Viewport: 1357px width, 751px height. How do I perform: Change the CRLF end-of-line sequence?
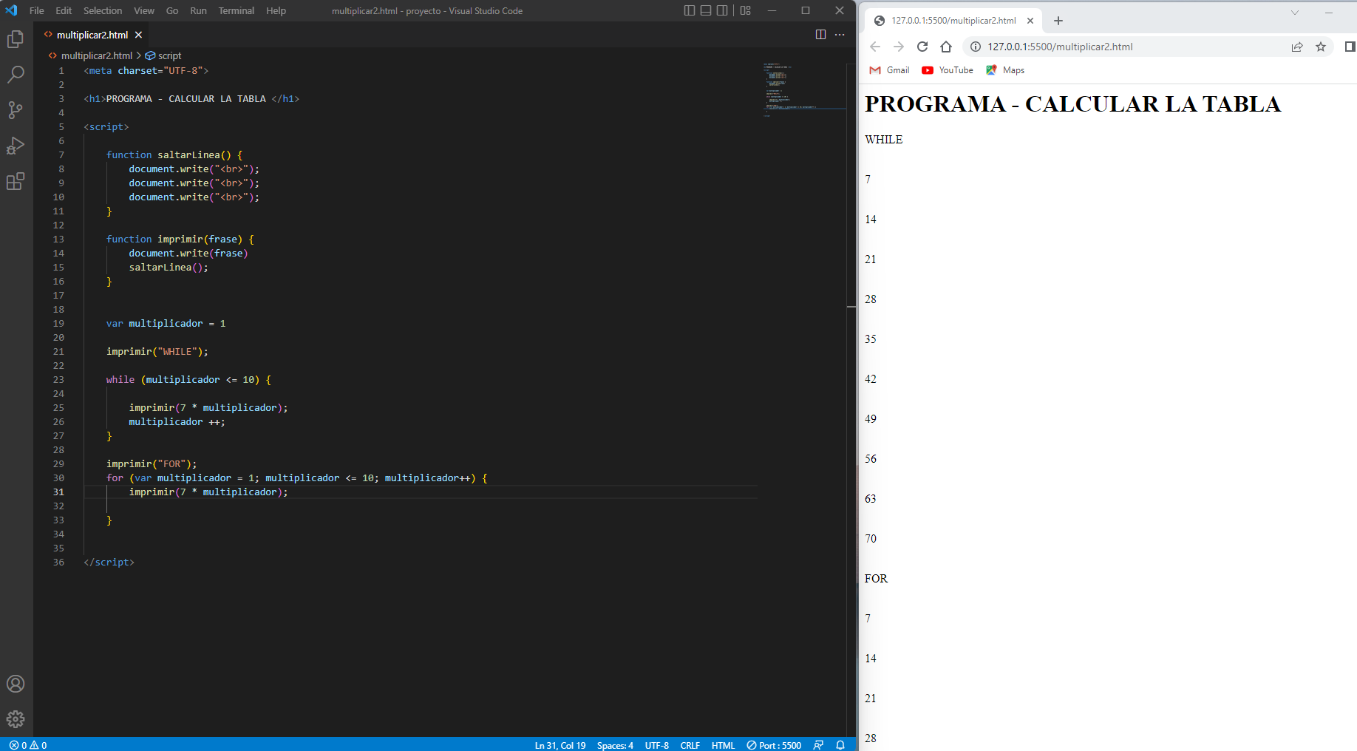(x=690, y=745)
